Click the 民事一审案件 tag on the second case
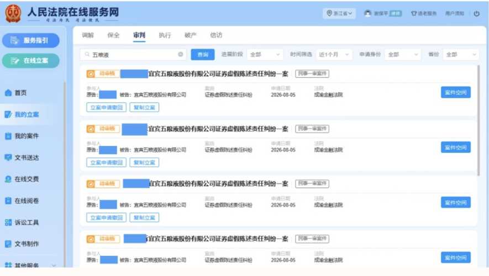Image resolution: width=489 pixels, height=276 pixels. (x=312, y=129)
